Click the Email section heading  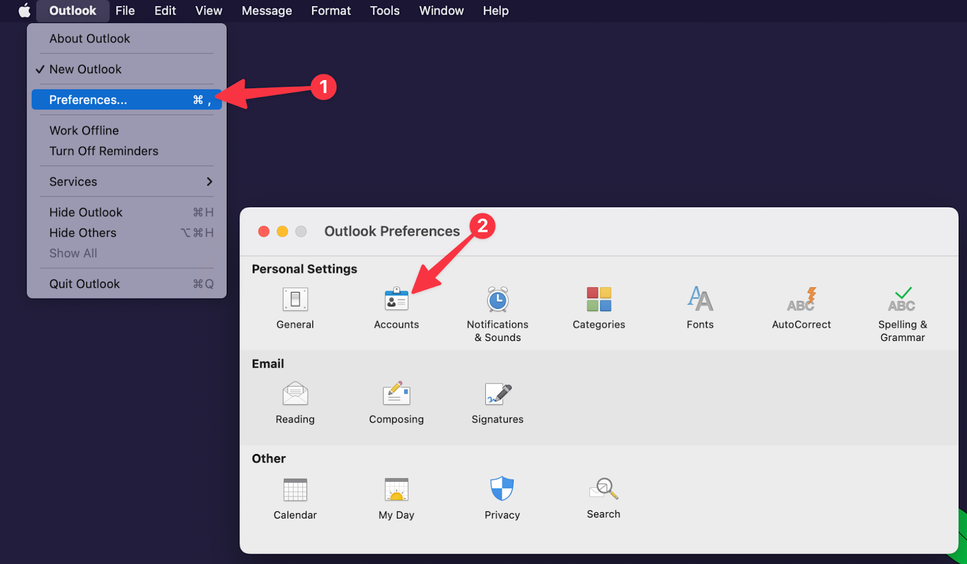pos(268,364)
